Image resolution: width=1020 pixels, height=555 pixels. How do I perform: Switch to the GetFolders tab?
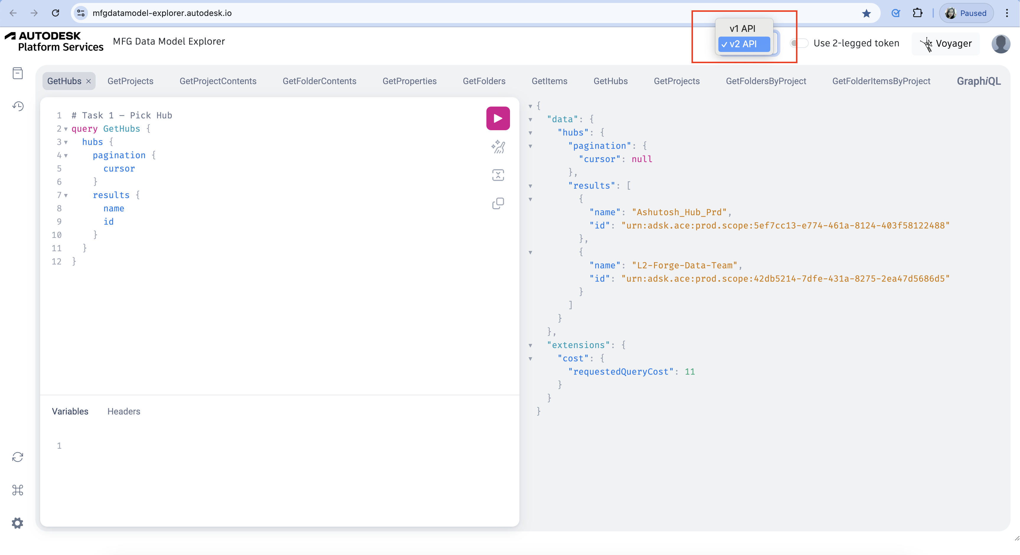click(484, 81)
